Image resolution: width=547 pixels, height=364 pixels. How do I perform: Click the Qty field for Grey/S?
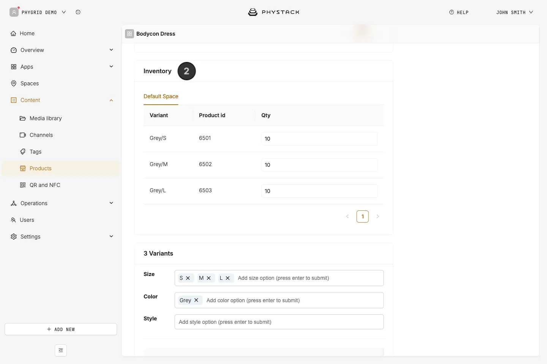[x=319, y=139]
